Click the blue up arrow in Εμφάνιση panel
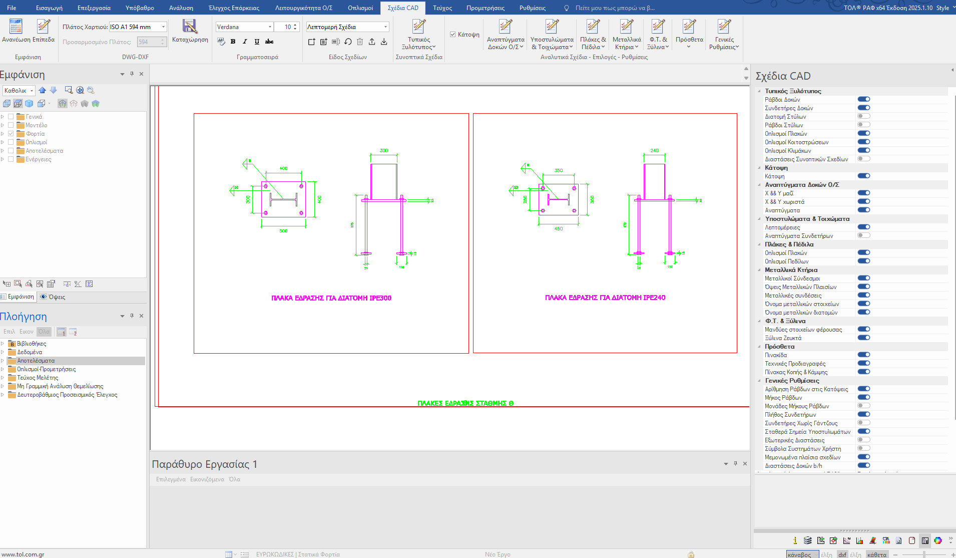 [42, 90]
